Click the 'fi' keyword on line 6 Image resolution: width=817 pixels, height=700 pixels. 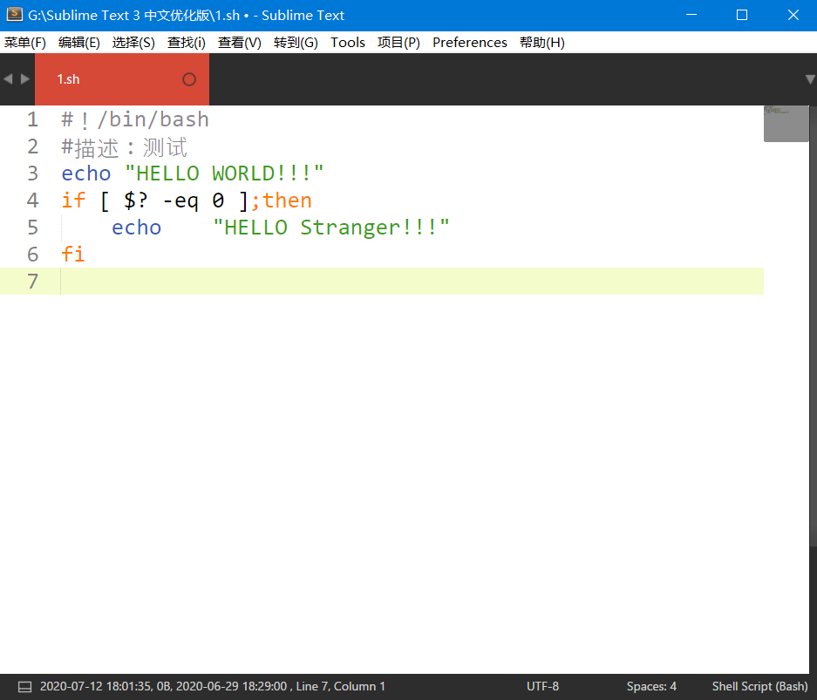pyautogui.click(x=73, y=255)
